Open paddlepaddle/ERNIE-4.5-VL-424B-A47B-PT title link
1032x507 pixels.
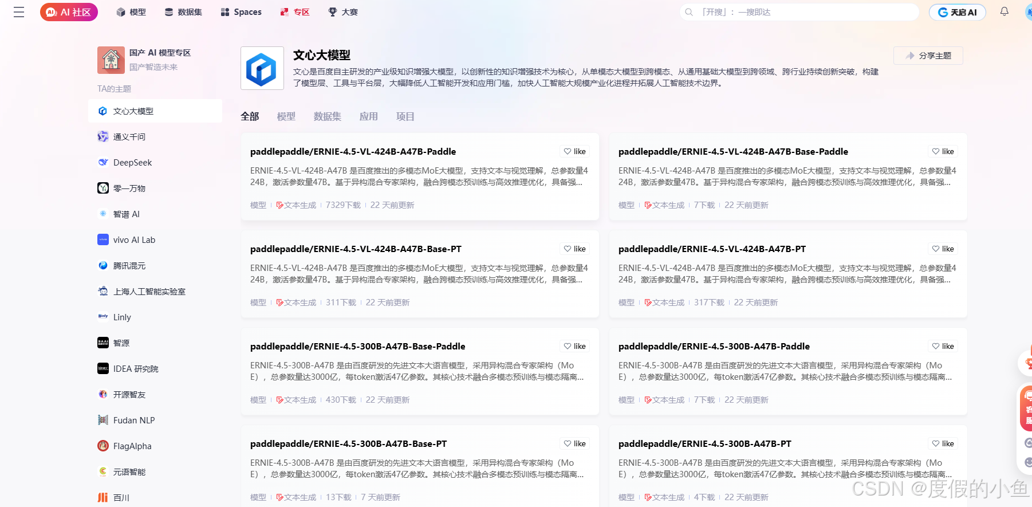(712, 249)
